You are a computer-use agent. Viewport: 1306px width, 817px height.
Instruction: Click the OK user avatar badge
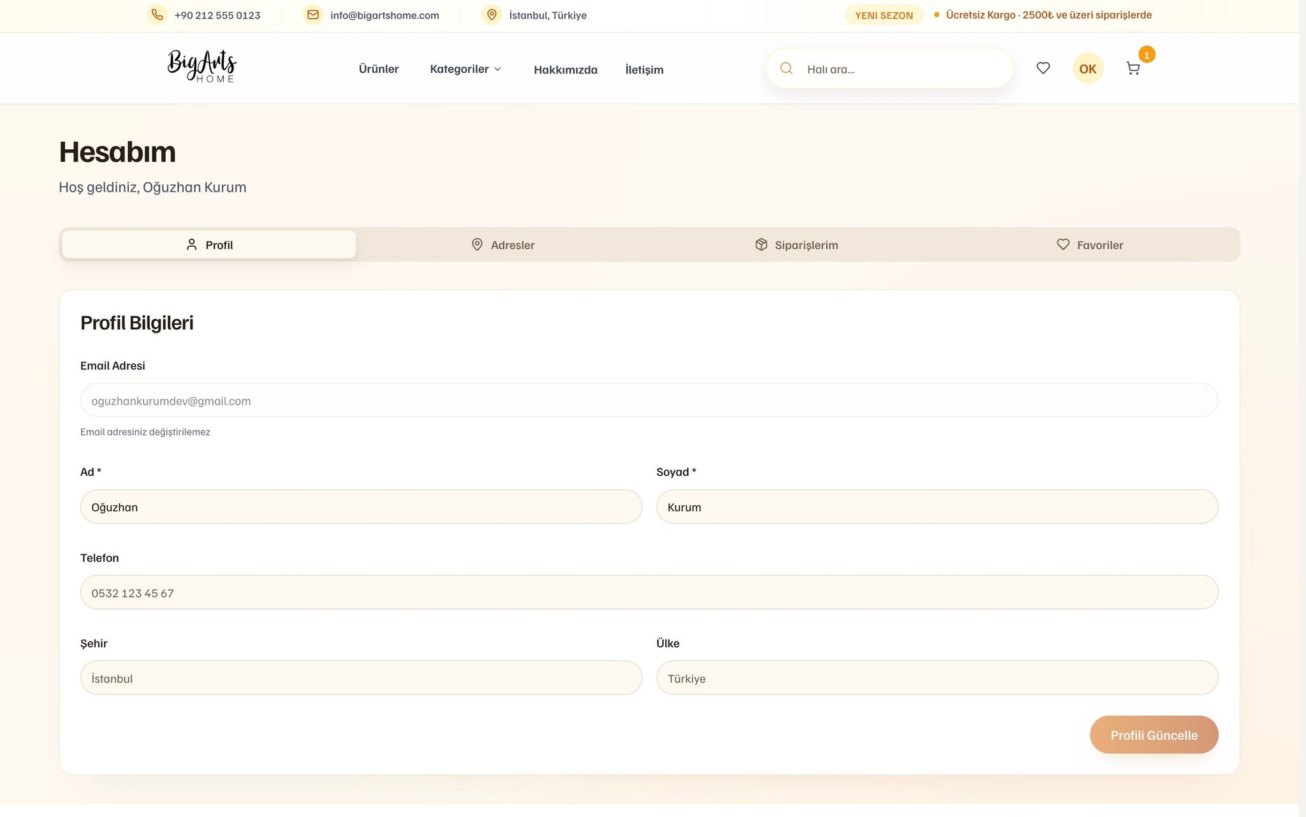[1088, 69]
